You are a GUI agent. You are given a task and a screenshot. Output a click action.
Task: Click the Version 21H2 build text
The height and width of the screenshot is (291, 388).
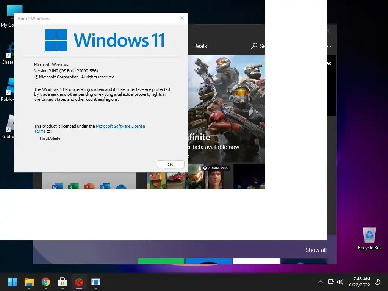(x=66, y=71)
